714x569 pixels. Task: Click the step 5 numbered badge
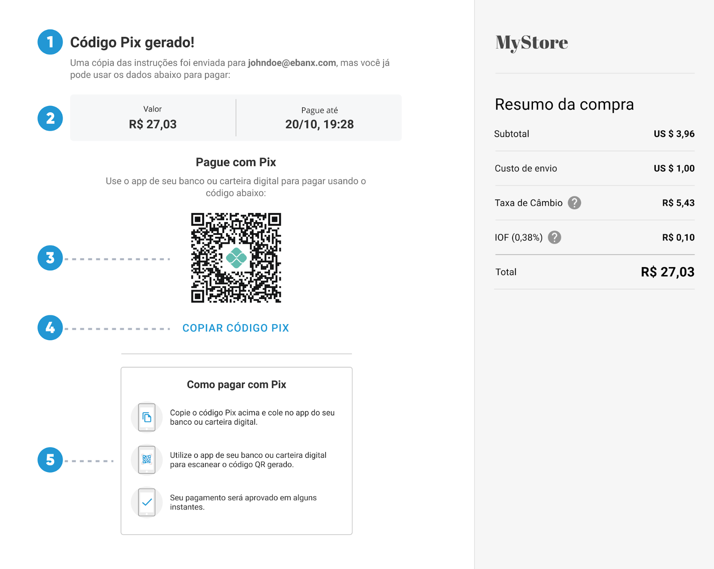50,460
